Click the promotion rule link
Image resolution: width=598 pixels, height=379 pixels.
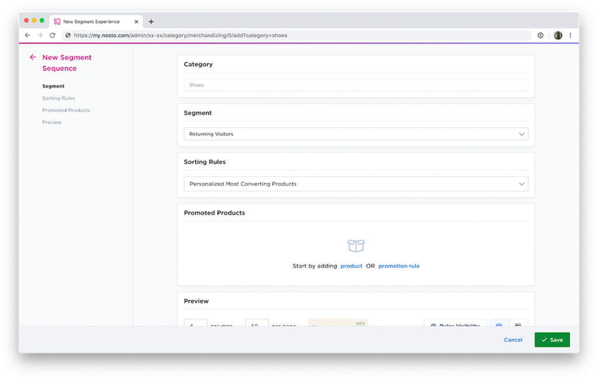399,266
